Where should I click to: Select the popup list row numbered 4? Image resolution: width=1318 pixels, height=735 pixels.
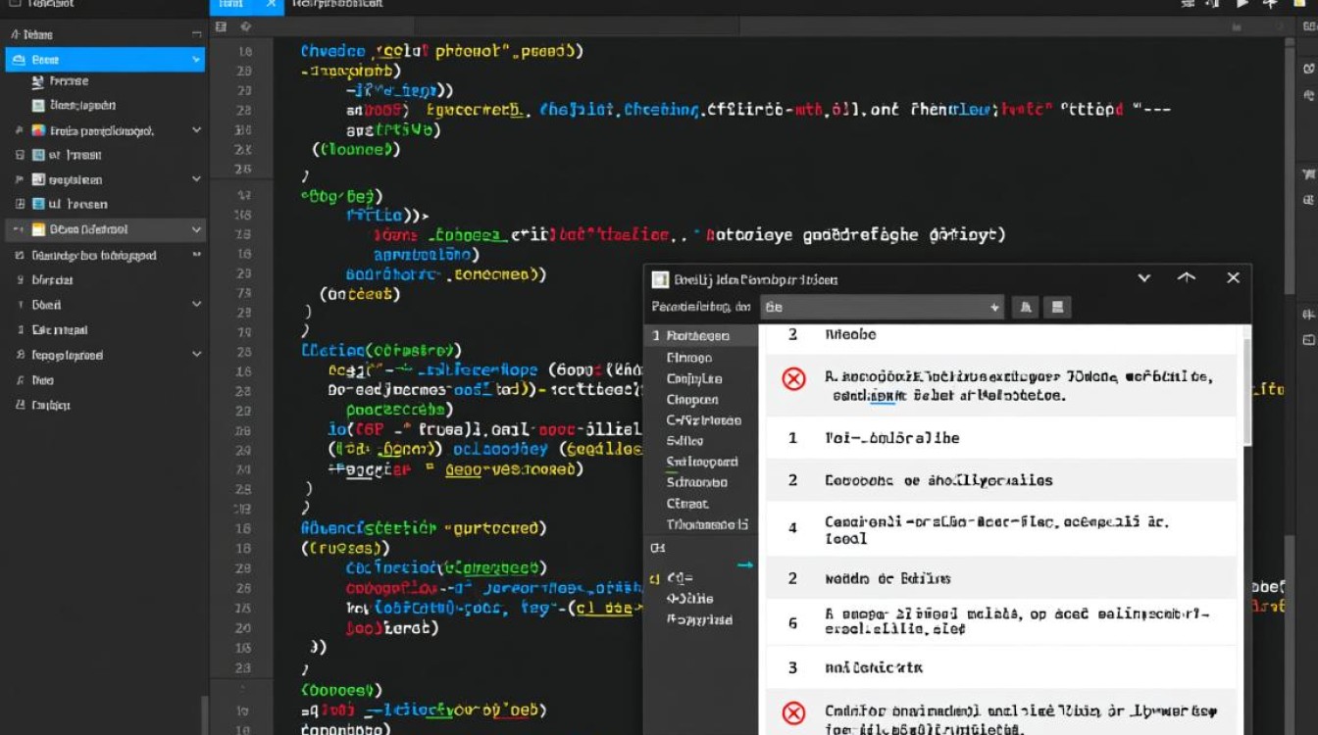(x=1000, y=530)
